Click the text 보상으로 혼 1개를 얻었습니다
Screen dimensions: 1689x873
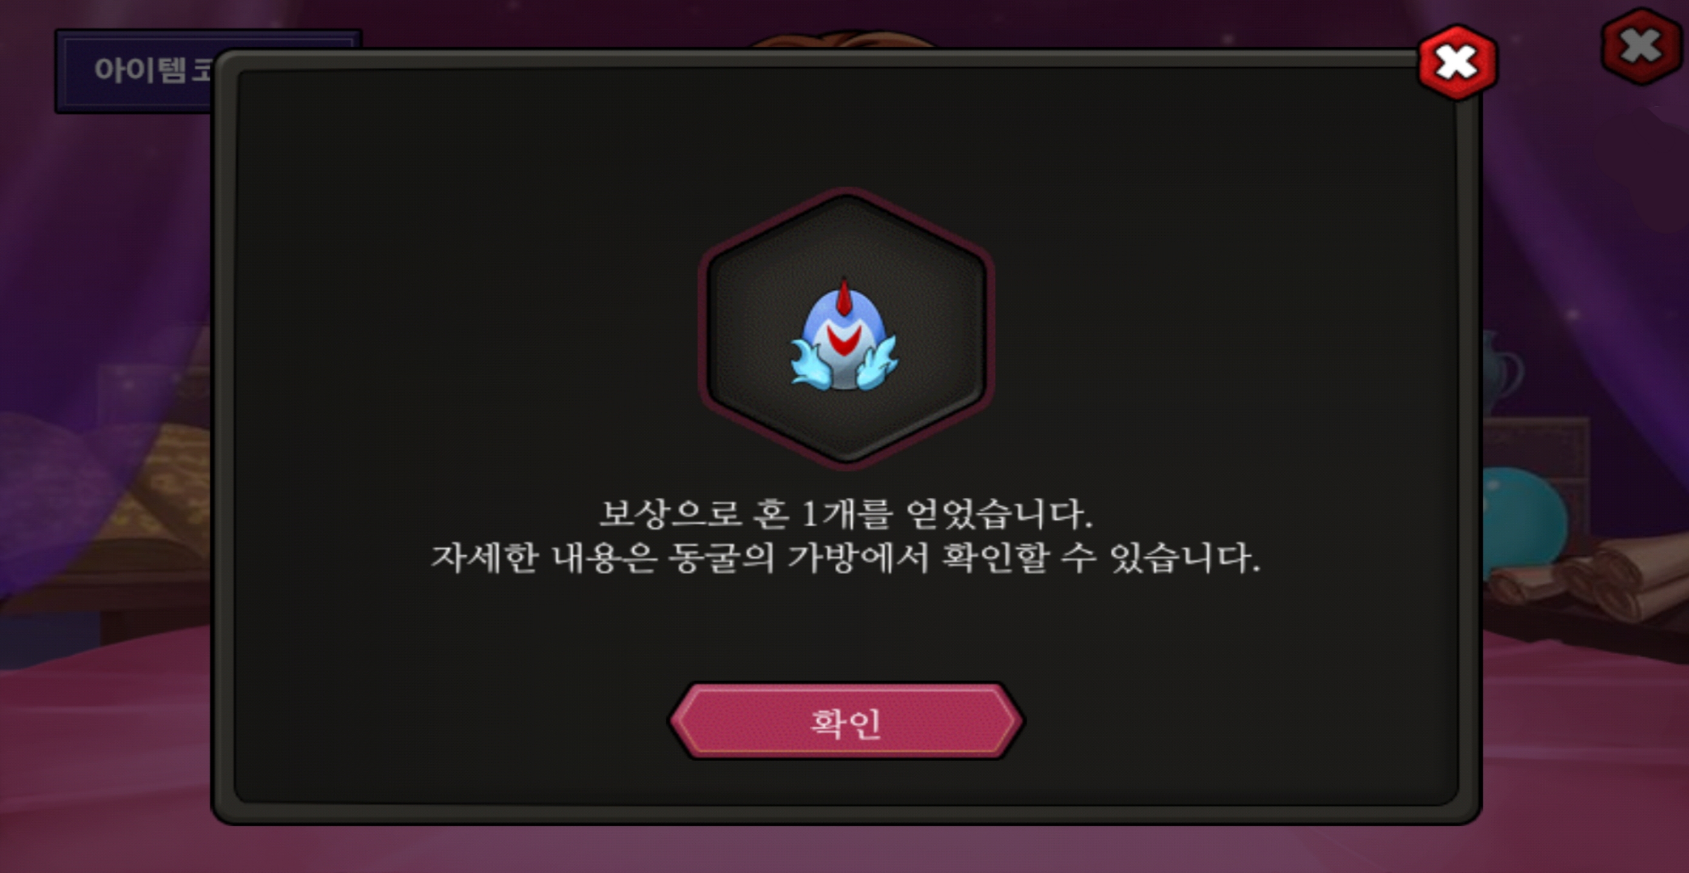tap(846, 514)
